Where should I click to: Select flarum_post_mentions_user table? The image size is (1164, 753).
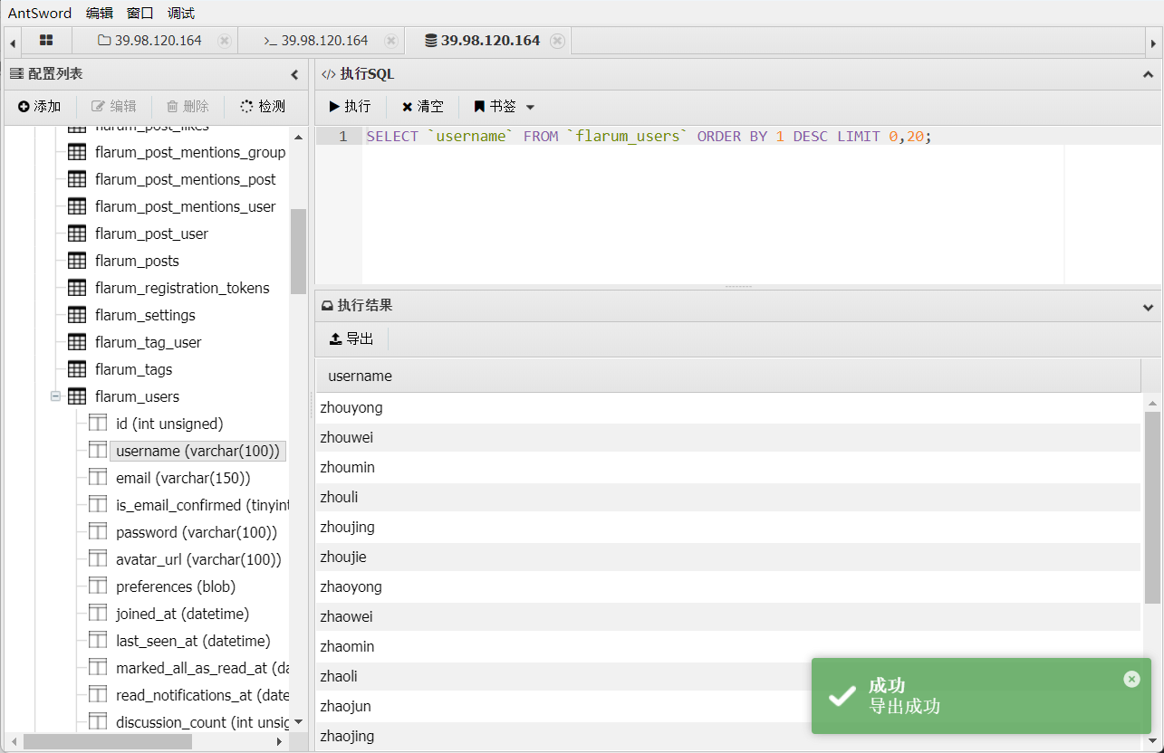[185, 206]
